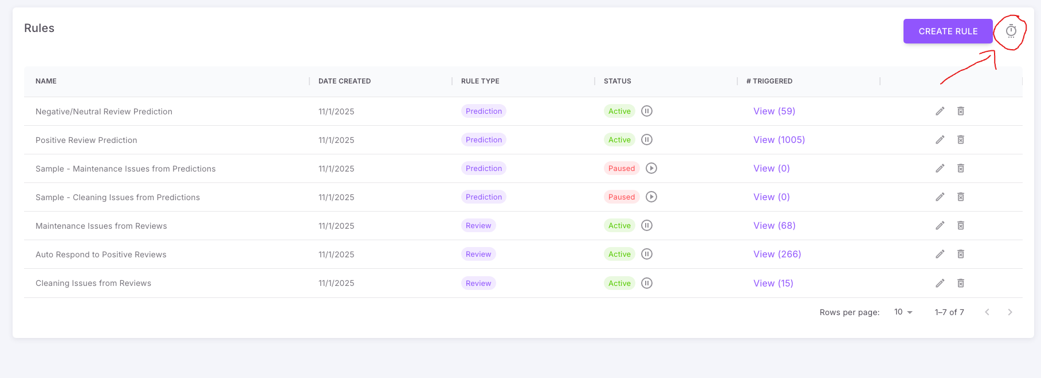Delete Sample - Cleaning Issues from Predictions rule
Image resolution: width=1041 pixels, height=378 pixels.
[961, 197]
